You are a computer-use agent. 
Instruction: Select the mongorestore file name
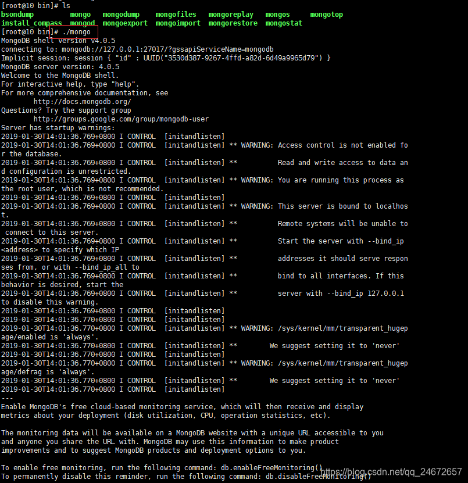coord(233,23)
